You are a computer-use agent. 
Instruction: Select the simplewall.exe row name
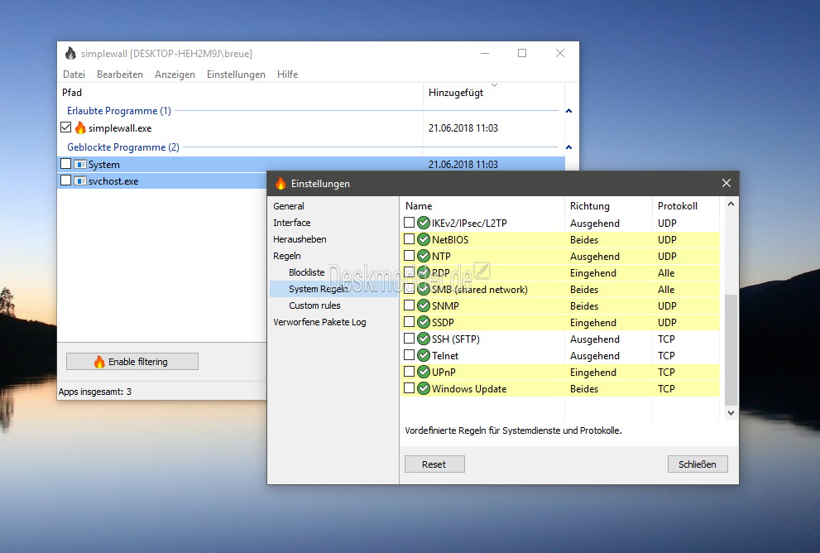tap(120, 128)
